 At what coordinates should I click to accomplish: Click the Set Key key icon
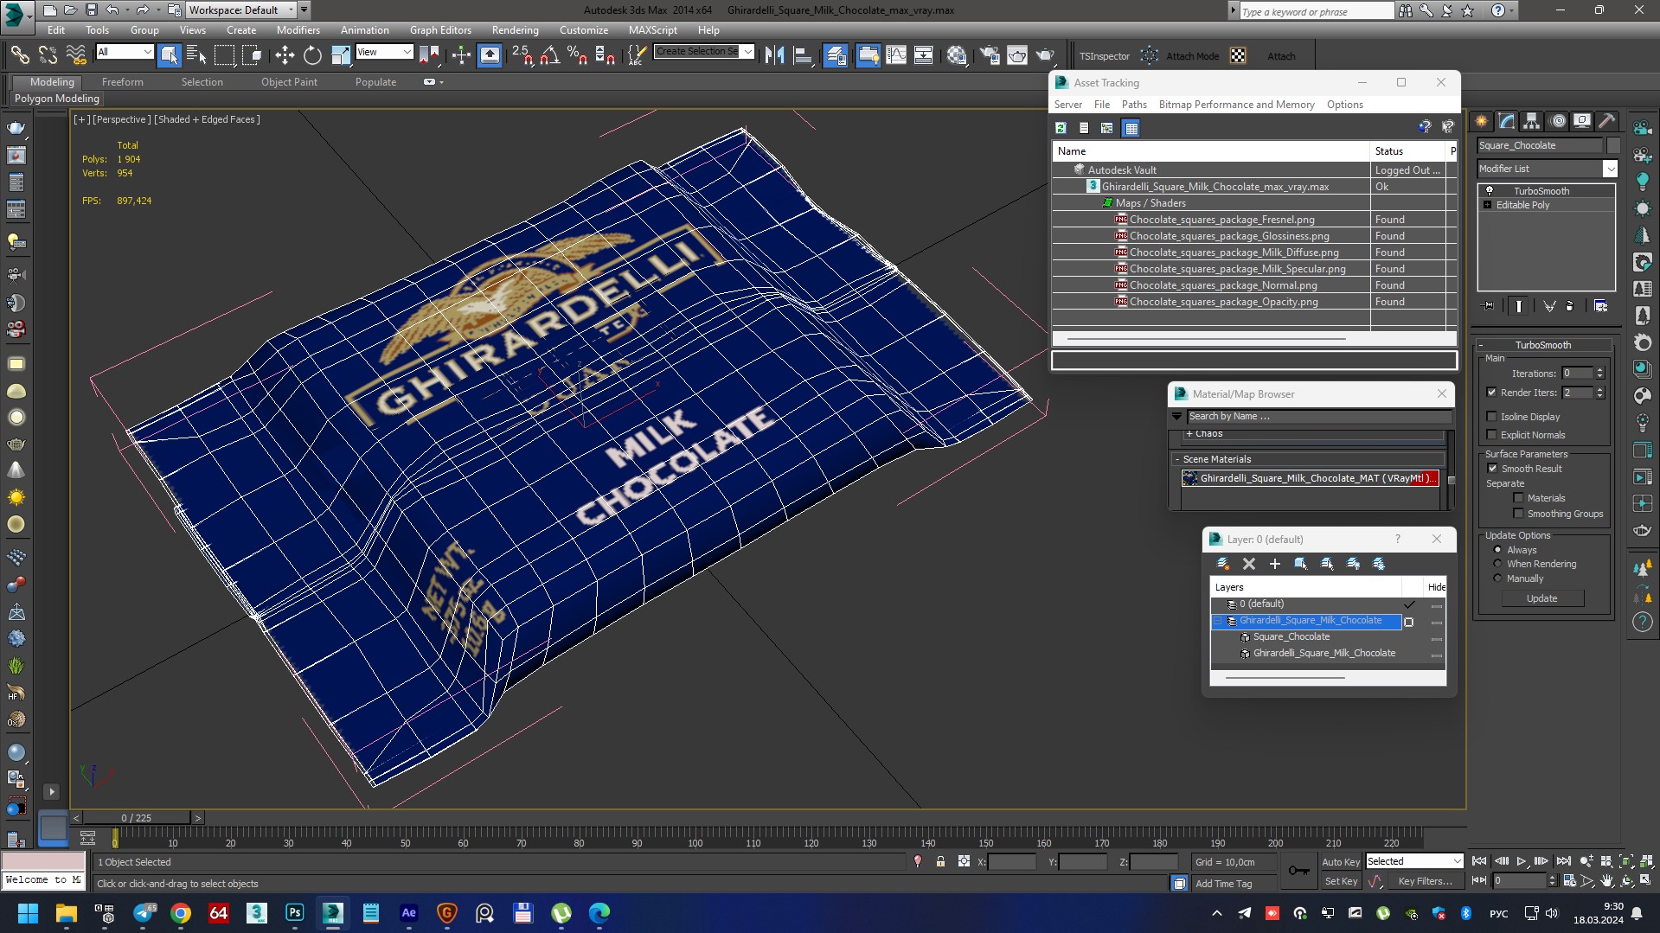[x=1298, y=871]
